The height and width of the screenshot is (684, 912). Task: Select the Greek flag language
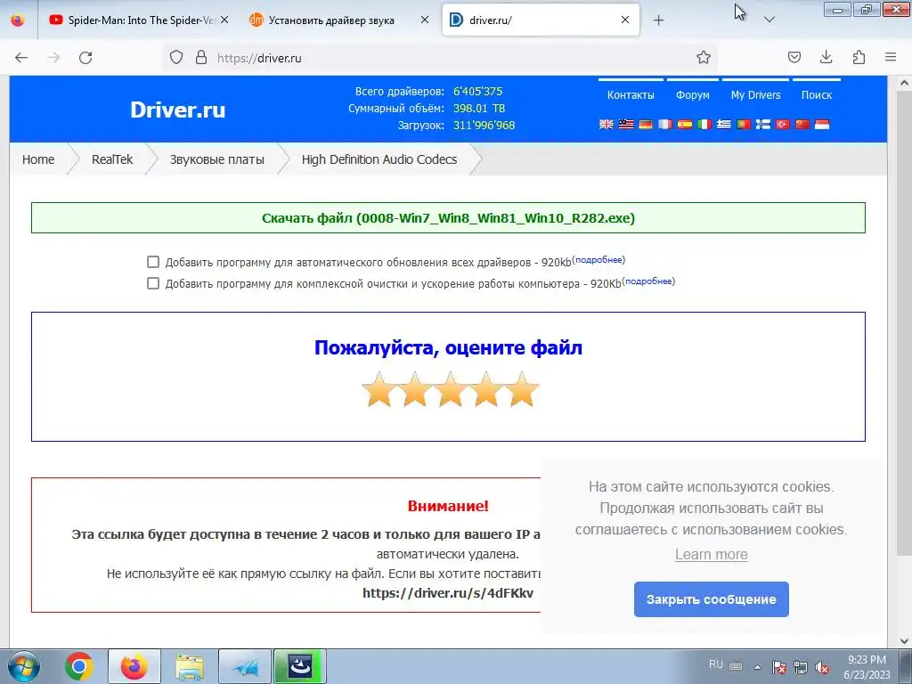(x=724, y=124)
